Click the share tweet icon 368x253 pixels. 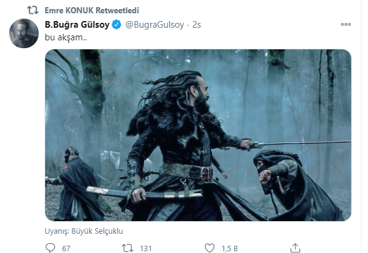click(x=294, y=247)
